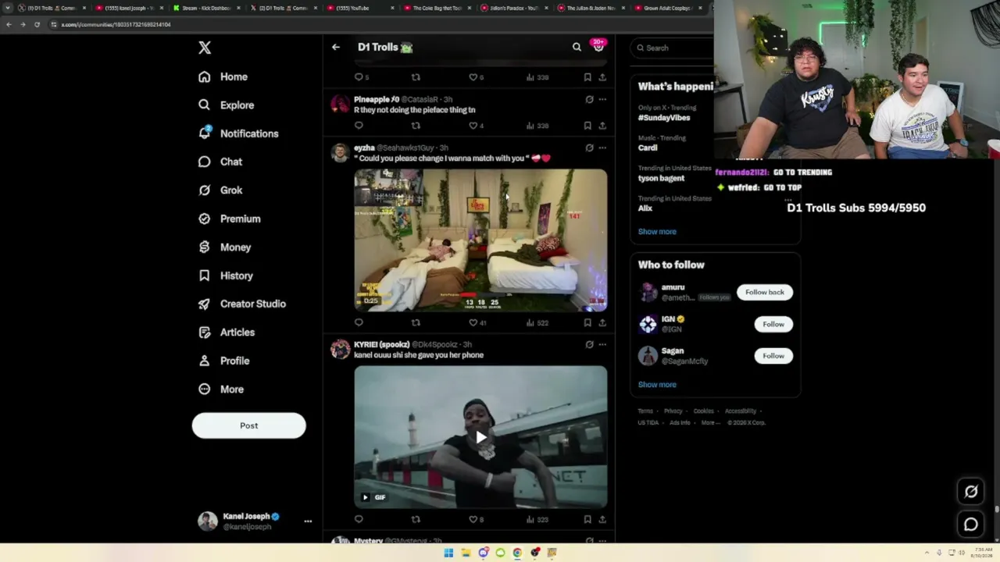Open Articles in the sidebar
Viewport: 1000px width, 562px height.
point(227,332)
